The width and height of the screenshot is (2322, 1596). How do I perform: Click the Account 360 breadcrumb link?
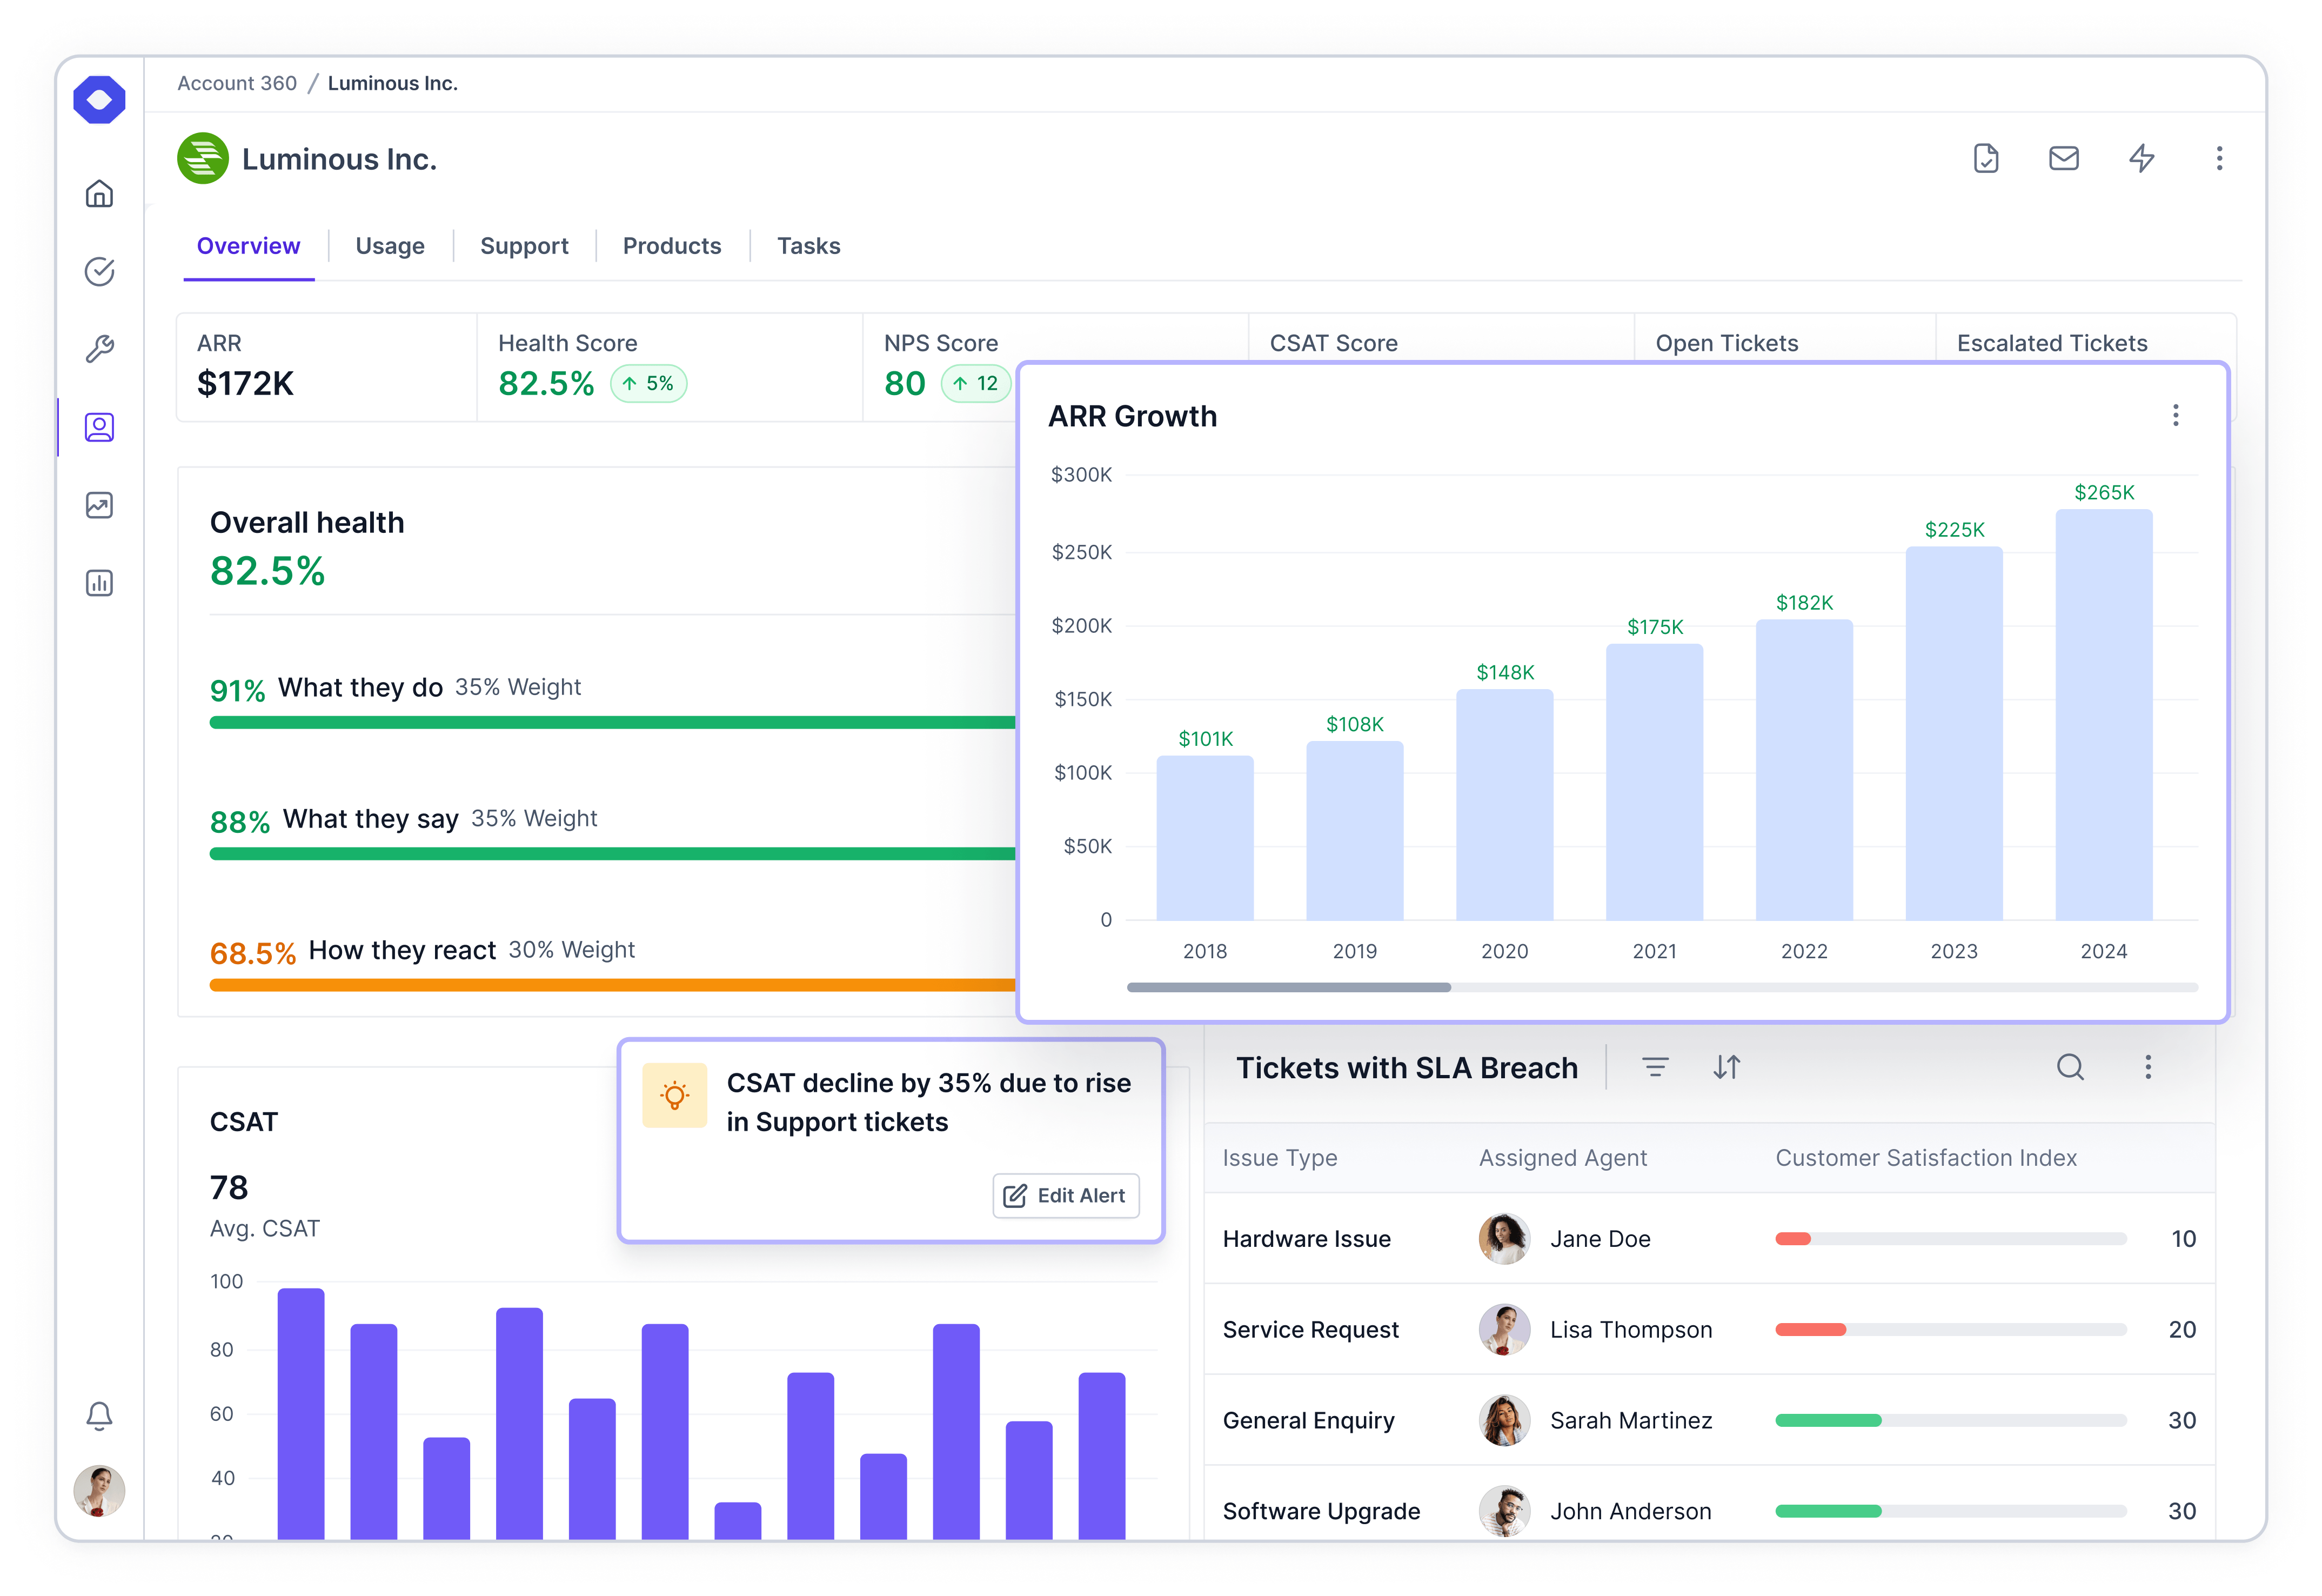tap(237, 83)
